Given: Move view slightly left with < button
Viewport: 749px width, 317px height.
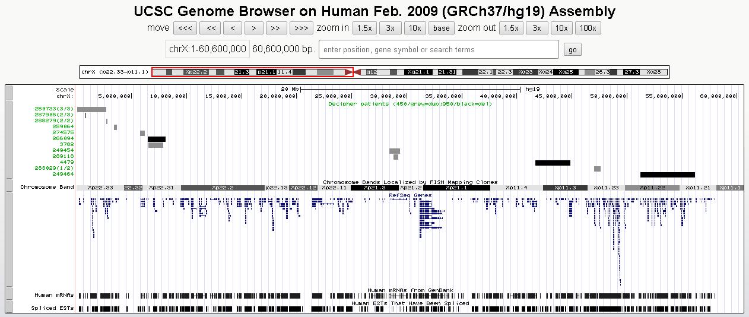Looking at the screenshot, I should (233, 28).
